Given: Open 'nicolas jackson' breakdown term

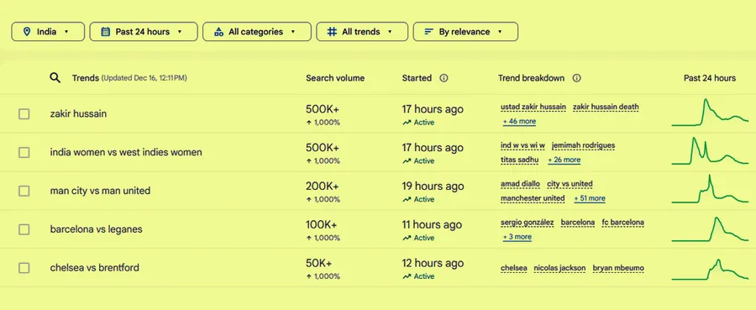Looking at the screenshot, I should pyautogui.click(x=559, y=268).
